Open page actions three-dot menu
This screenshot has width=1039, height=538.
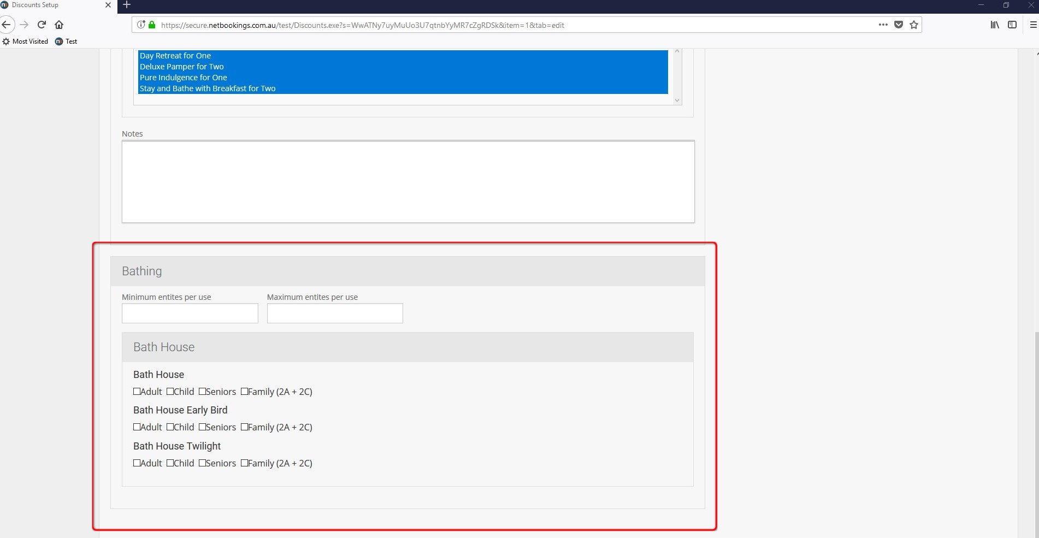pyautogui.click(x=883, y=25)
